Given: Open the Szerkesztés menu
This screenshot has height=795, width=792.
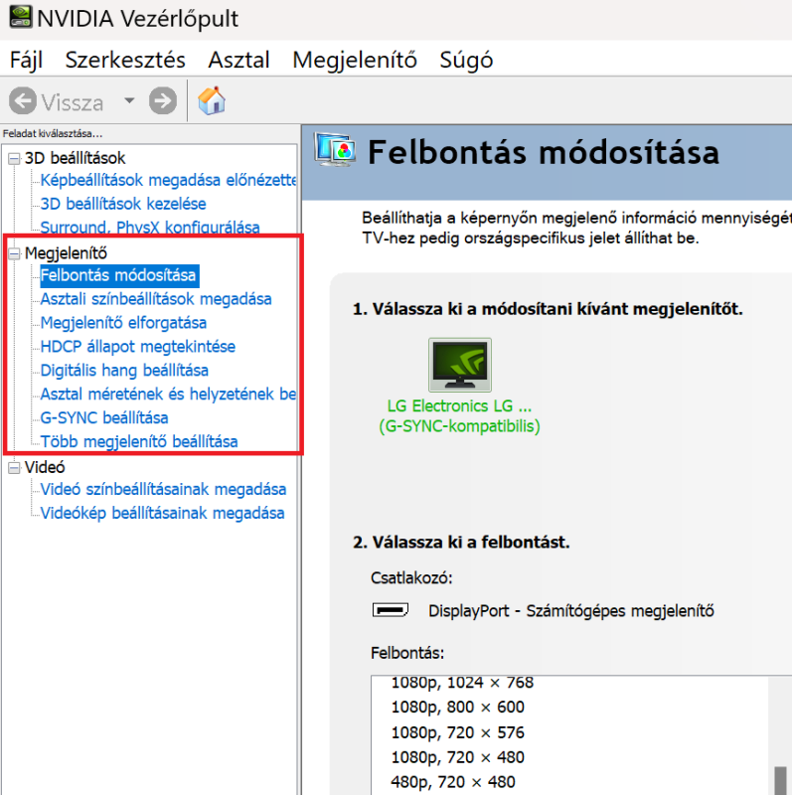Looking at the screenshot, I should click(125, 60).
